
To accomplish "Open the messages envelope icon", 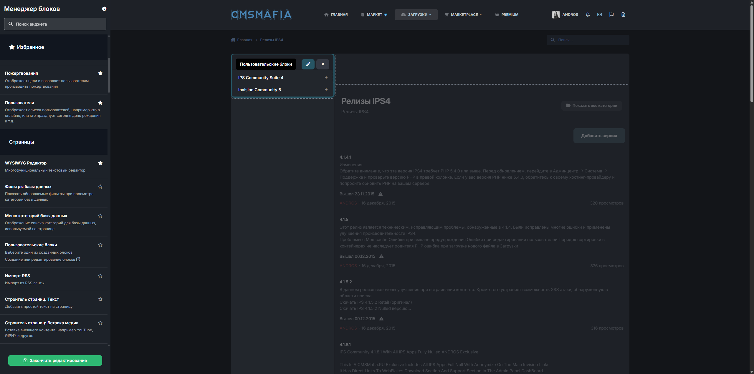I will point(599,15).
